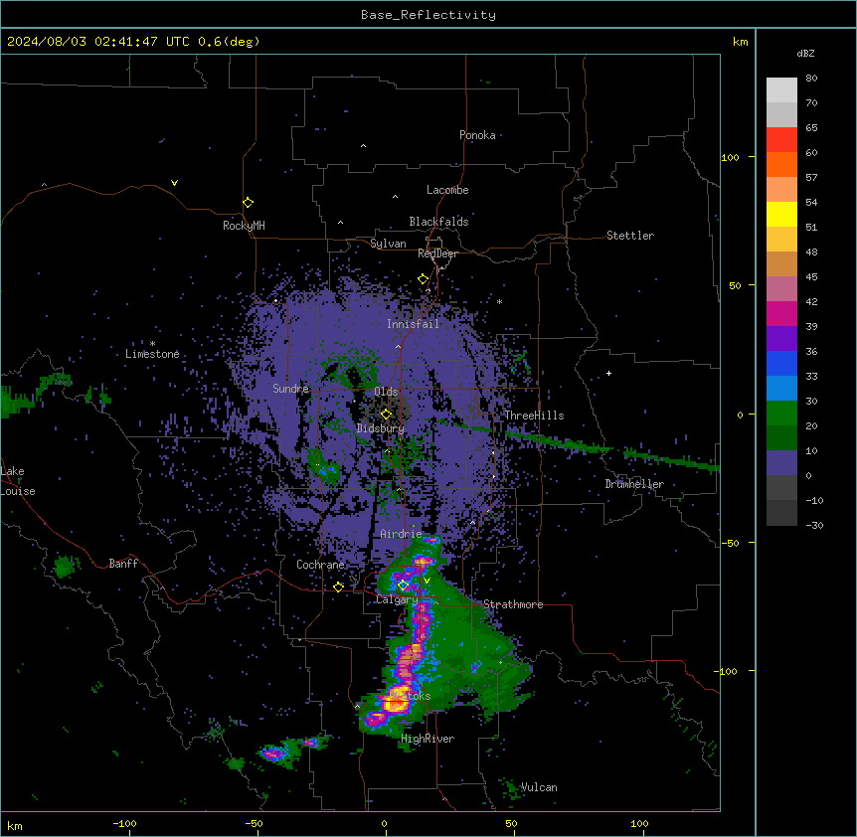Click the white asterisk marker above Limestone

coord(152,344)
